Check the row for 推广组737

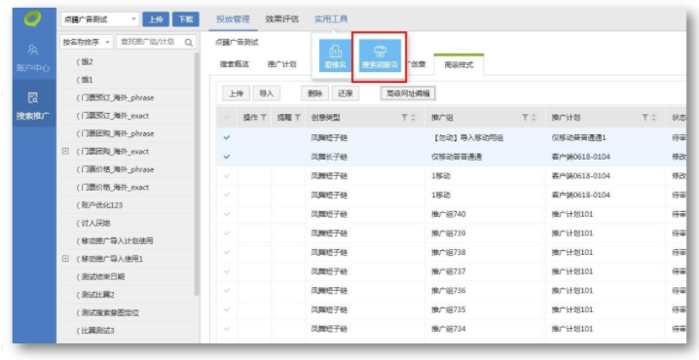[x=227, y=271]
